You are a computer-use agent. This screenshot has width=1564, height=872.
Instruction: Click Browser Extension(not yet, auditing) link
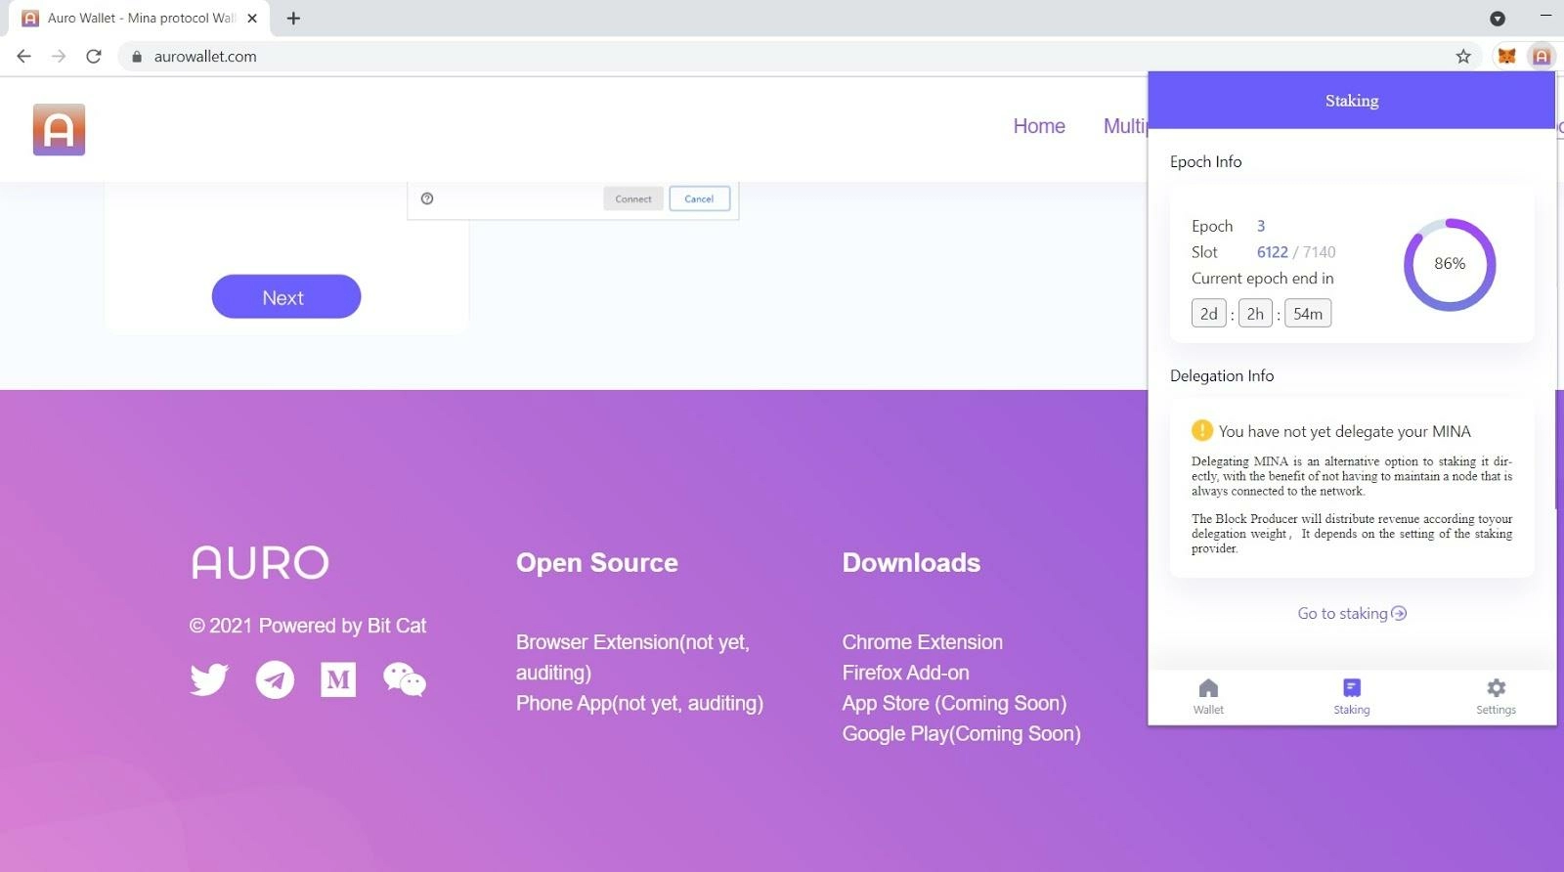coord(632,657)
